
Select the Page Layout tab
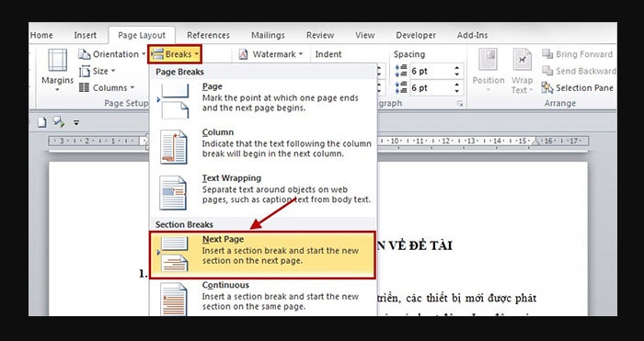(142, 35)
